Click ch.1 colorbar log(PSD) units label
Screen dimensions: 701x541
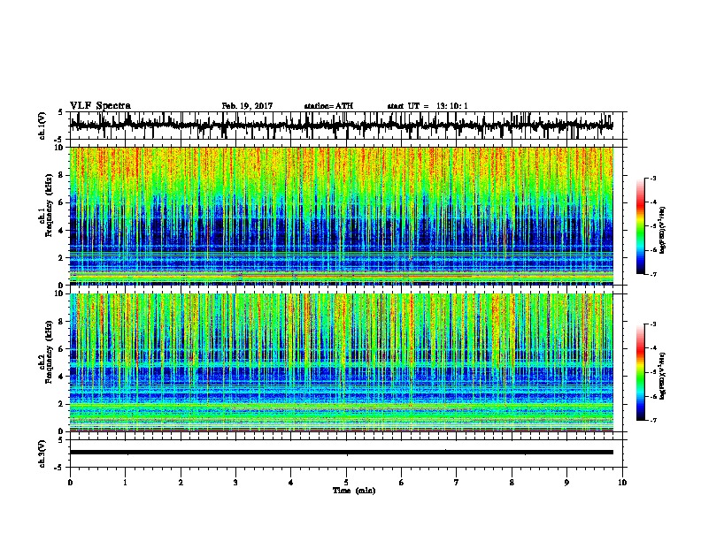point(663,230)
